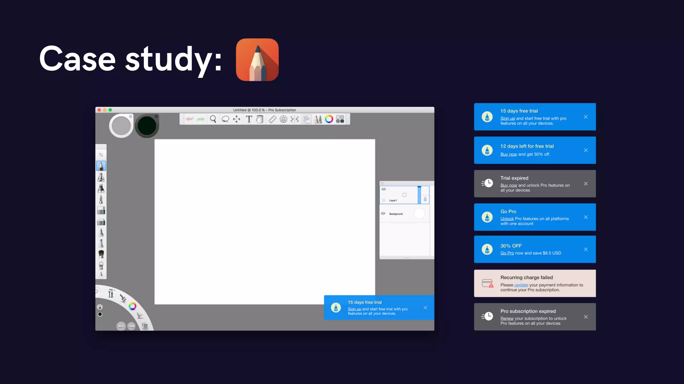Select the Zoom magnifier tool
Image resolution: width=684 pixels, height=384 pixels.
click(x=213, y=119)
